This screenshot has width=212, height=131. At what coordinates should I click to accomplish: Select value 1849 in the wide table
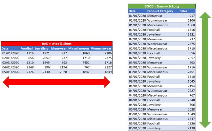(x=108, y=72)
